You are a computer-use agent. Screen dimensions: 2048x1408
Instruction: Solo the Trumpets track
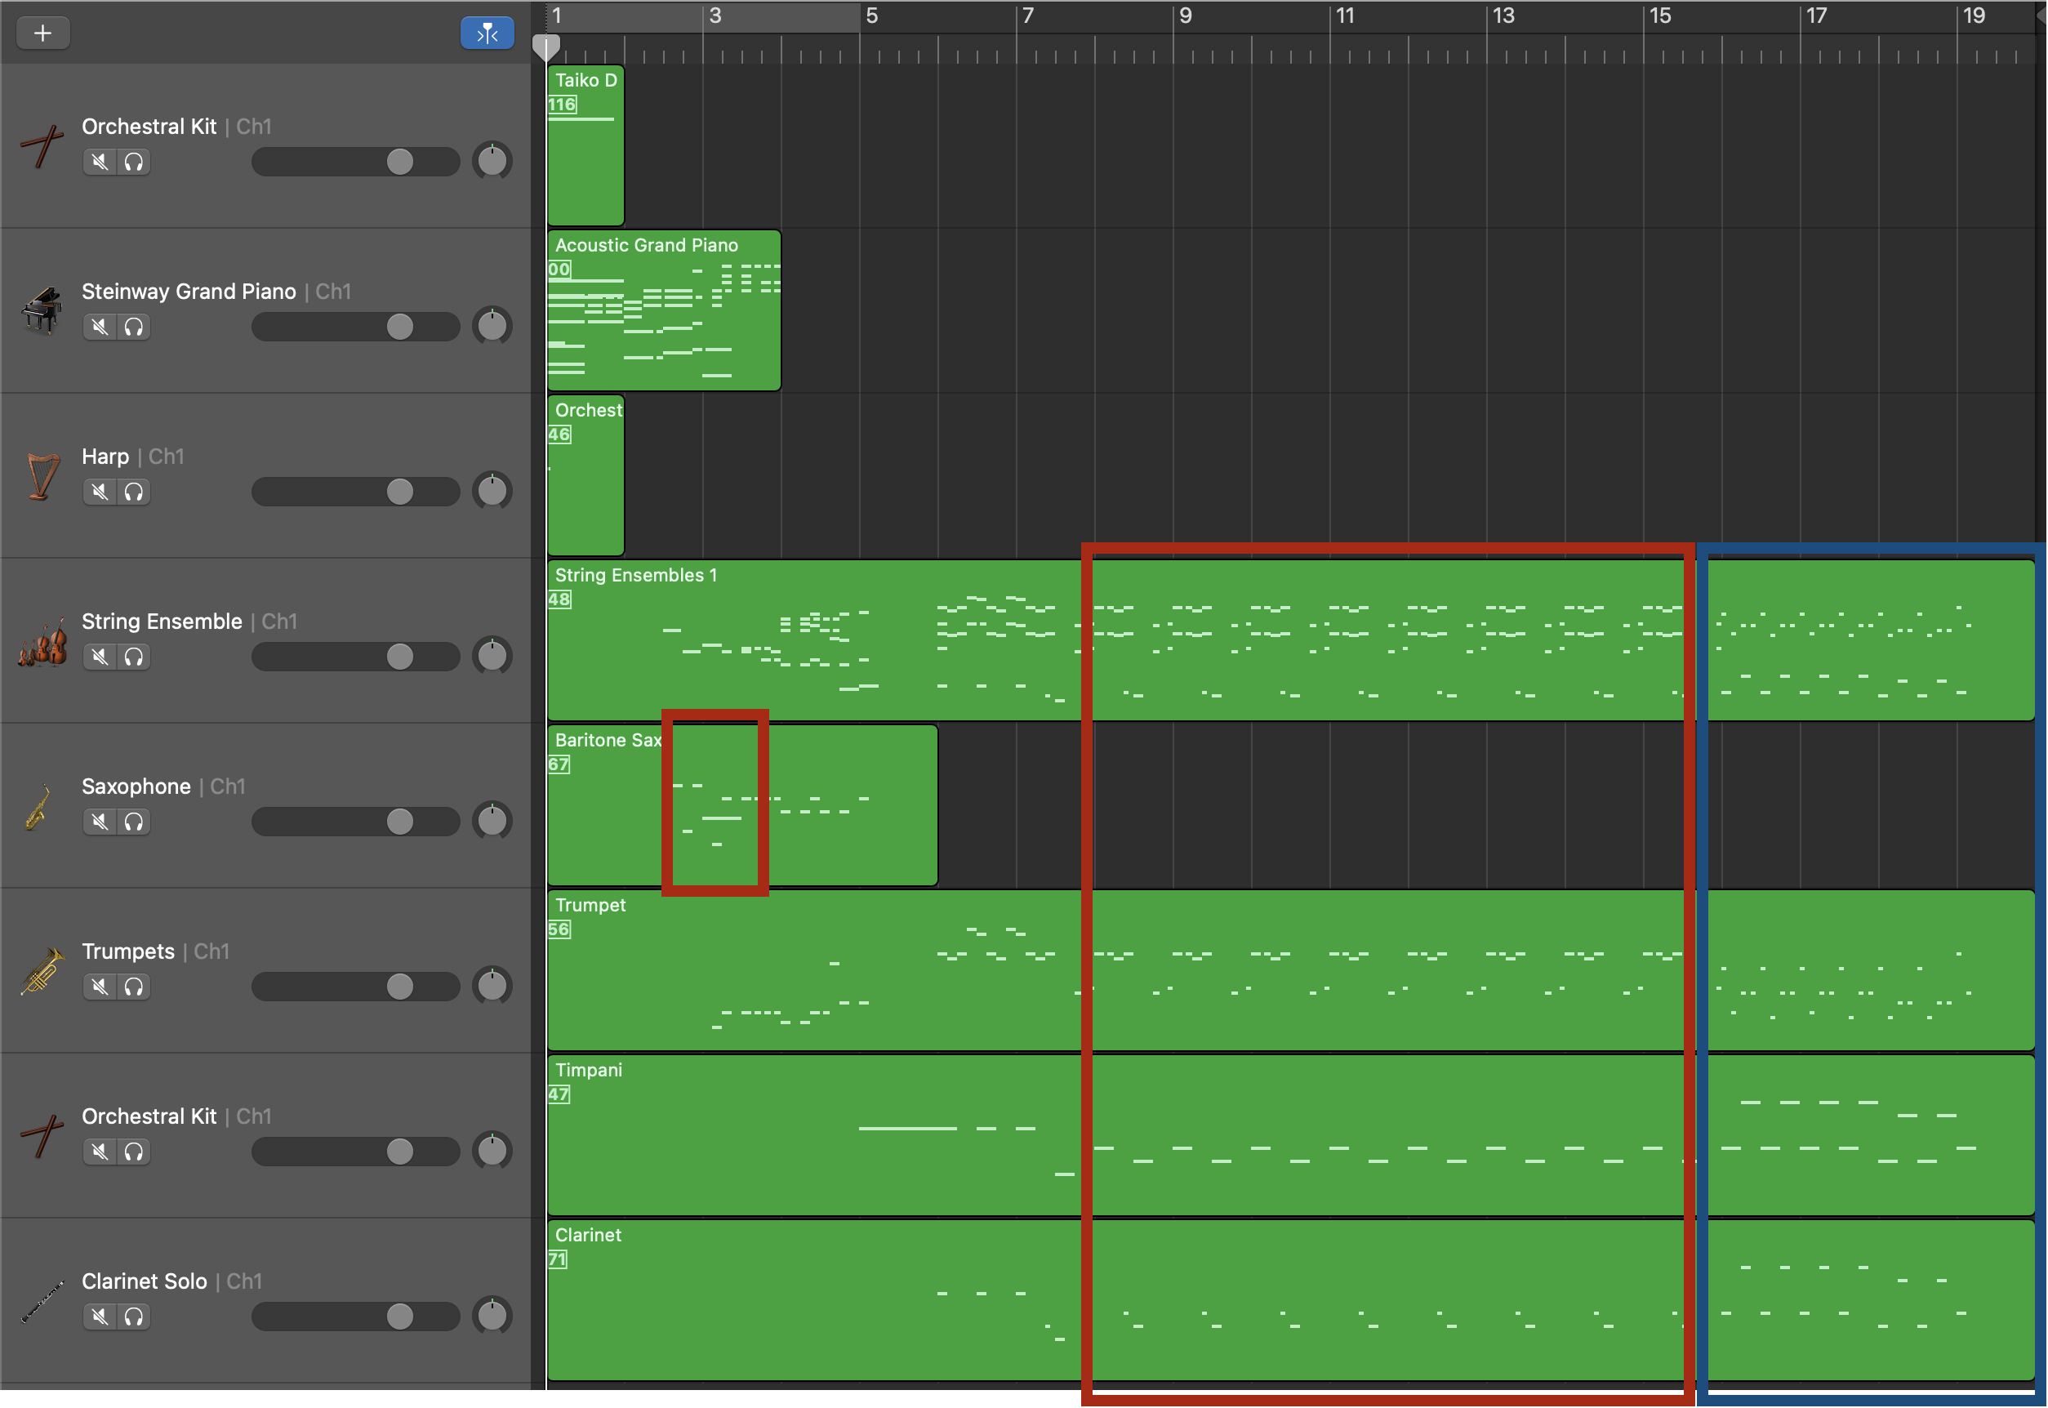133,987
